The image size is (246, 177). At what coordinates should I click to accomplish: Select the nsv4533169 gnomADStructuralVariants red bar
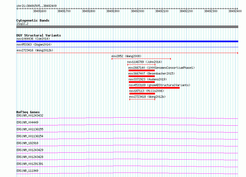pos(154,88)
